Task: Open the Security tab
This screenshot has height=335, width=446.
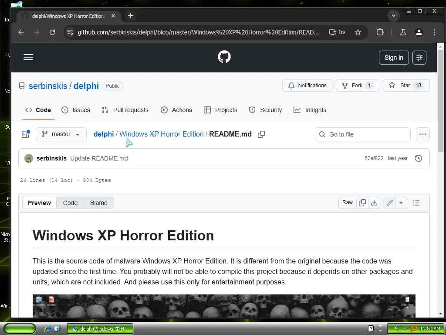Action: tap(265, 110)
